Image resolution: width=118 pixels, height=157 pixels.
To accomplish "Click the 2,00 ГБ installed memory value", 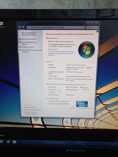I will point(74,72).
